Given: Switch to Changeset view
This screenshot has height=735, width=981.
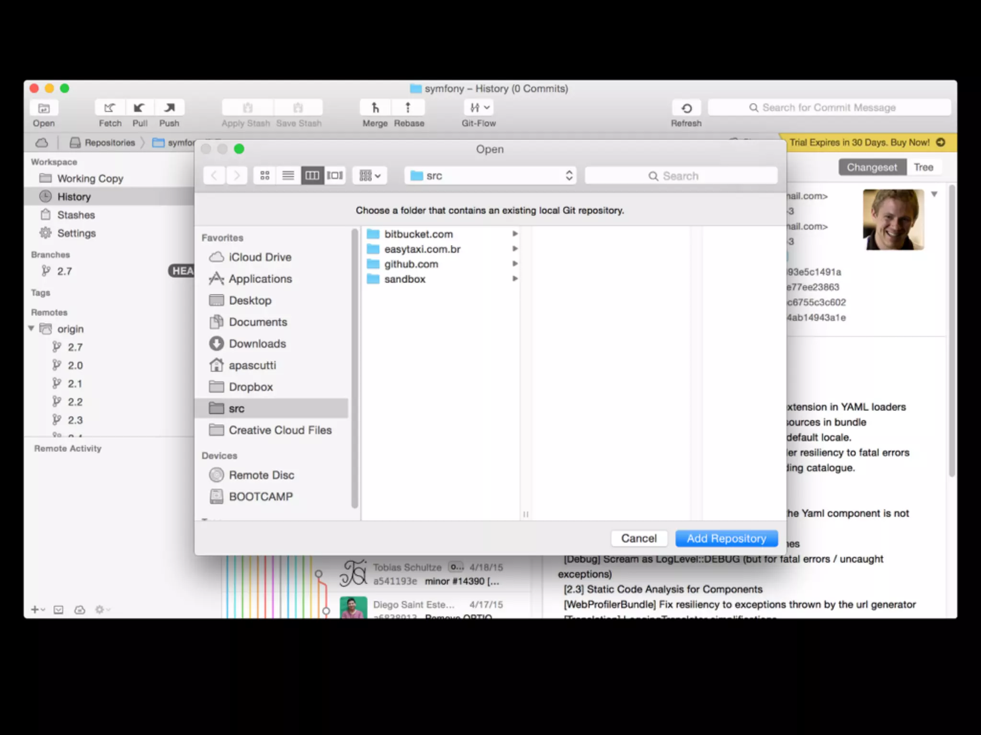Looking at the screenshot, I should click(x=871, y=167).
